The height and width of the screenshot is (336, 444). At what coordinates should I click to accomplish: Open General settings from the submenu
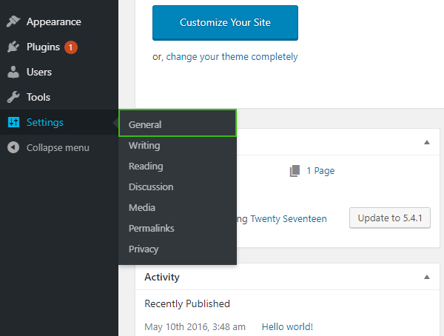coord(145,125)
